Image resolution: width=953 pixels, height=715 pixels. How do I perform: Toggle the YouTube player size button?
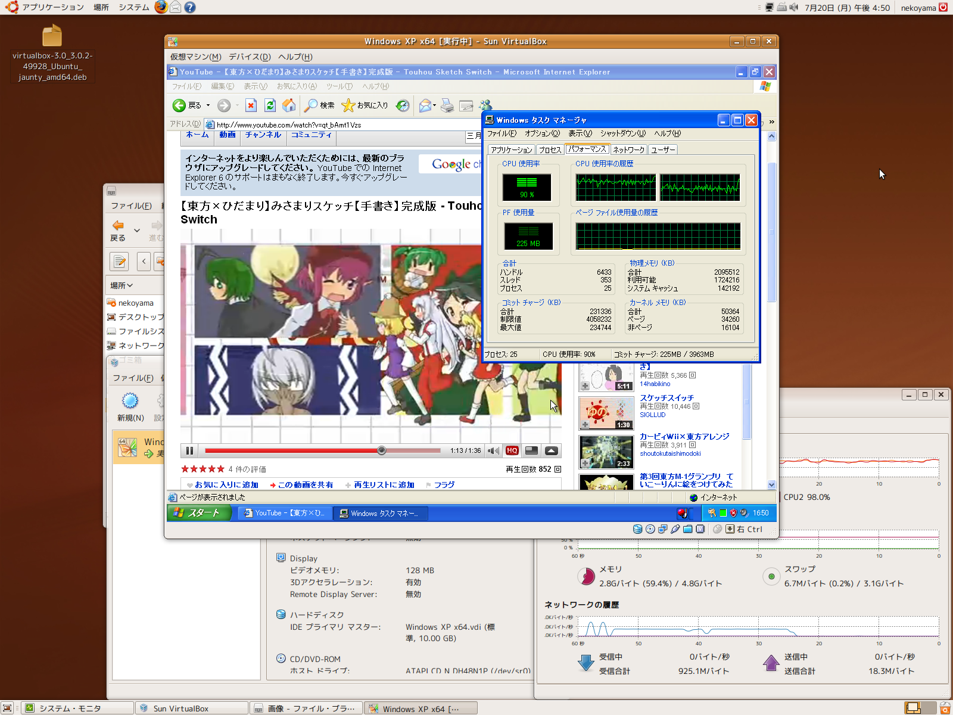532,450
